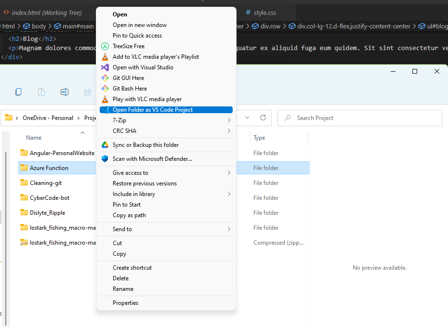Click body in the VS Code breadcrumb

click(x=35, y=26)
